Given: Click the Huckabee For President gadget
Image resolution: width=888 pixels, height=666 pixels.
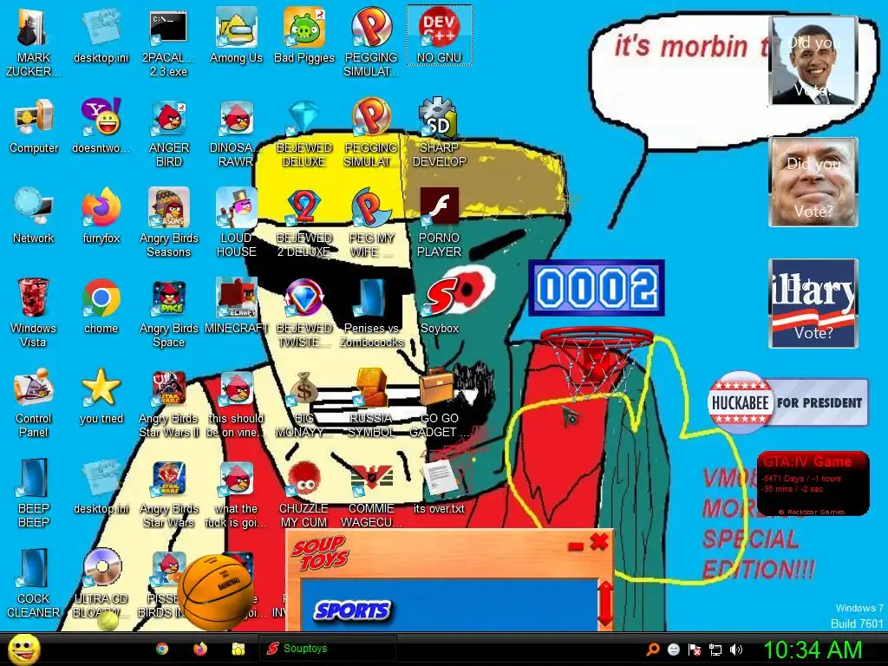Looking at the screenshot, I should click(787, 402).
